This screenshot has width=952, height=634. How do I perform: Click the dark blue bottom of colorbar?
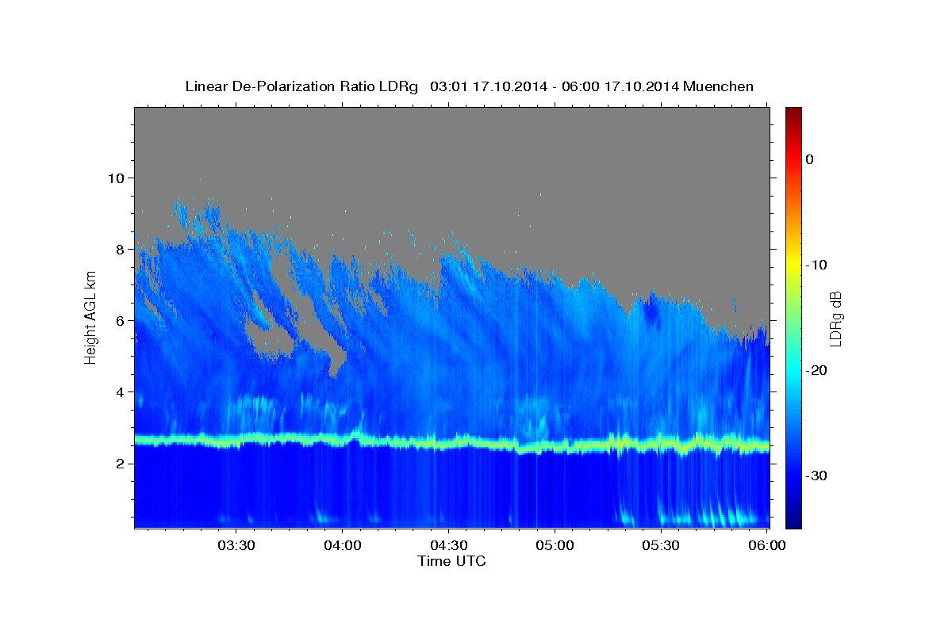793,520
